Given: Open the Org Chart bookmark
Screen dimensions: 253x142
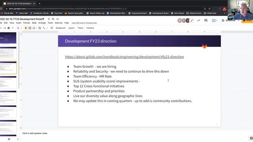Looking at the screenshot, I should click(x=57, y=13).
